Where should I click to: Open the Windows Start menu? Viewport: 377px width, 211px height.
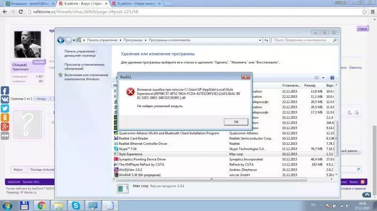[x=7, y=206]
